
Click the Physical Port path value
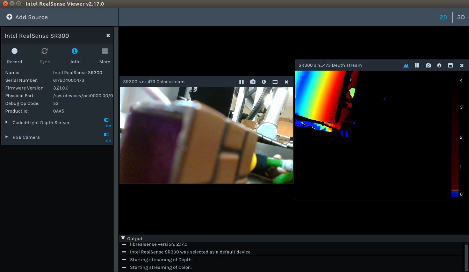(83, 96)
